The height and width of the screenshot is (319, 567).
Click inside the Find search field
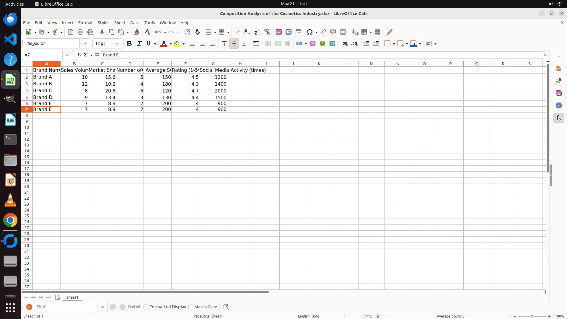(66, 307)
